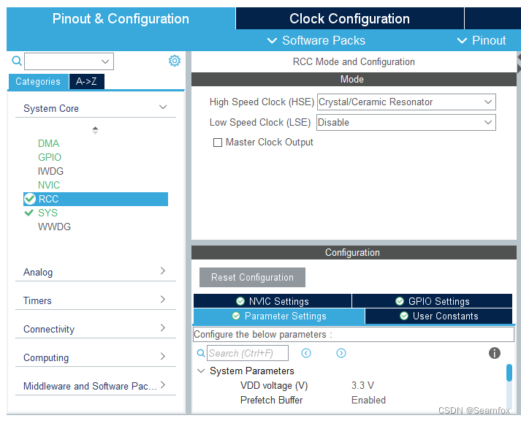Enable the Master Clock Output checkbox
The image size is (521, 421).
(218, 143)
